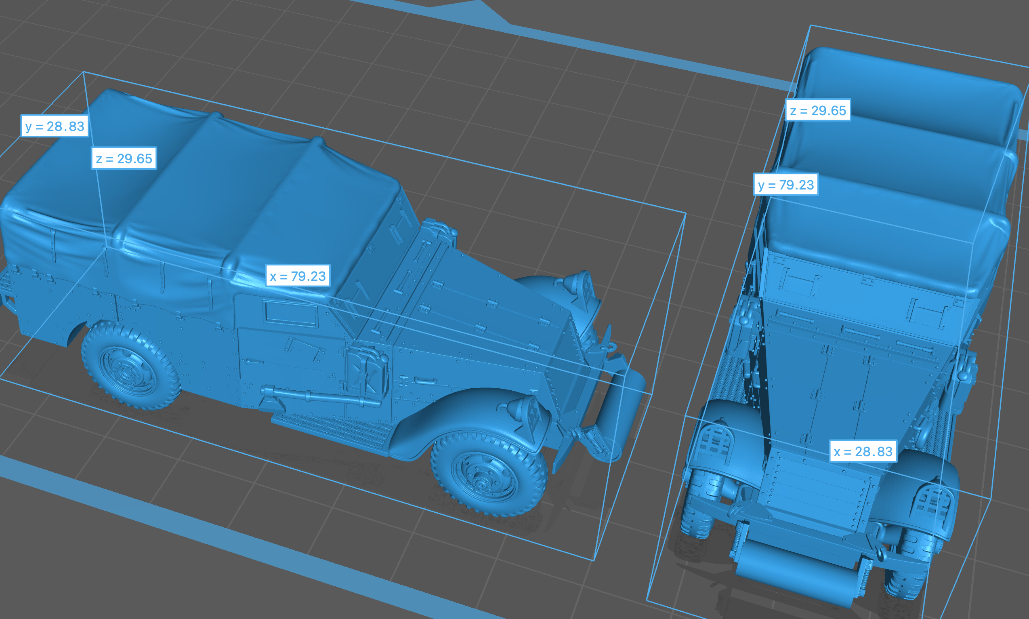Select the z = 29.65 label on front-facing vehicle
The width and height of the screenshot is (1029, 619).
[818, 110]
